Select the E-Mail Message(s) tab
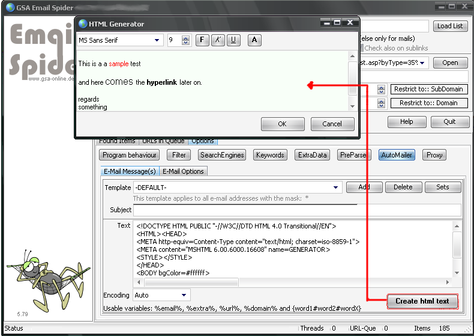Image resolution: width=474 pixels, height=336 pixels. [x=130, y=171]
